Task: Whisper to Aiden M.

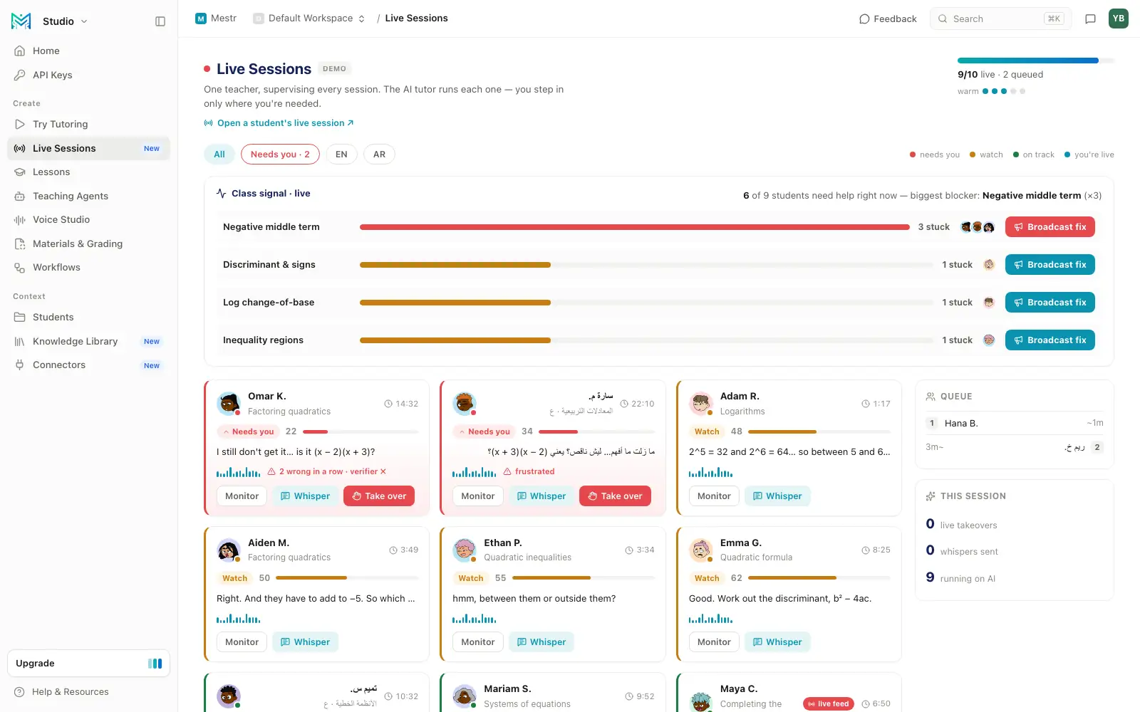Action: click(305, 642)
